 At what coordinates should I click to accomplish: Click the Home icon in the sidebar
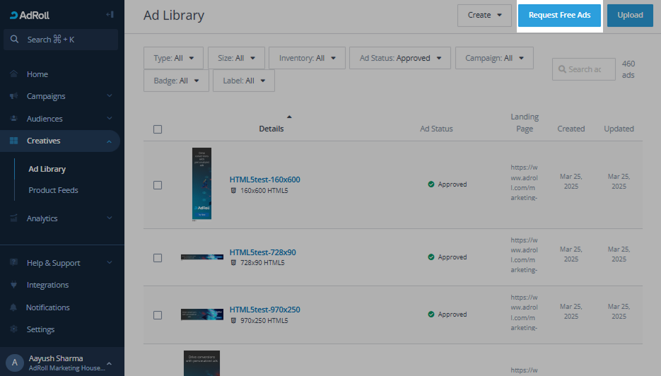(x=13, y=74)
